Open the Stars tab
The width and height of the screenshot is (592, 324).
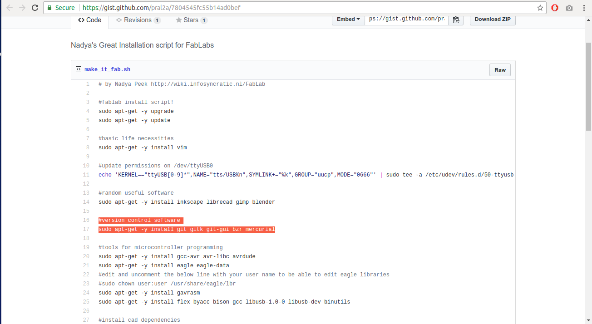click(x=192, y=20)
